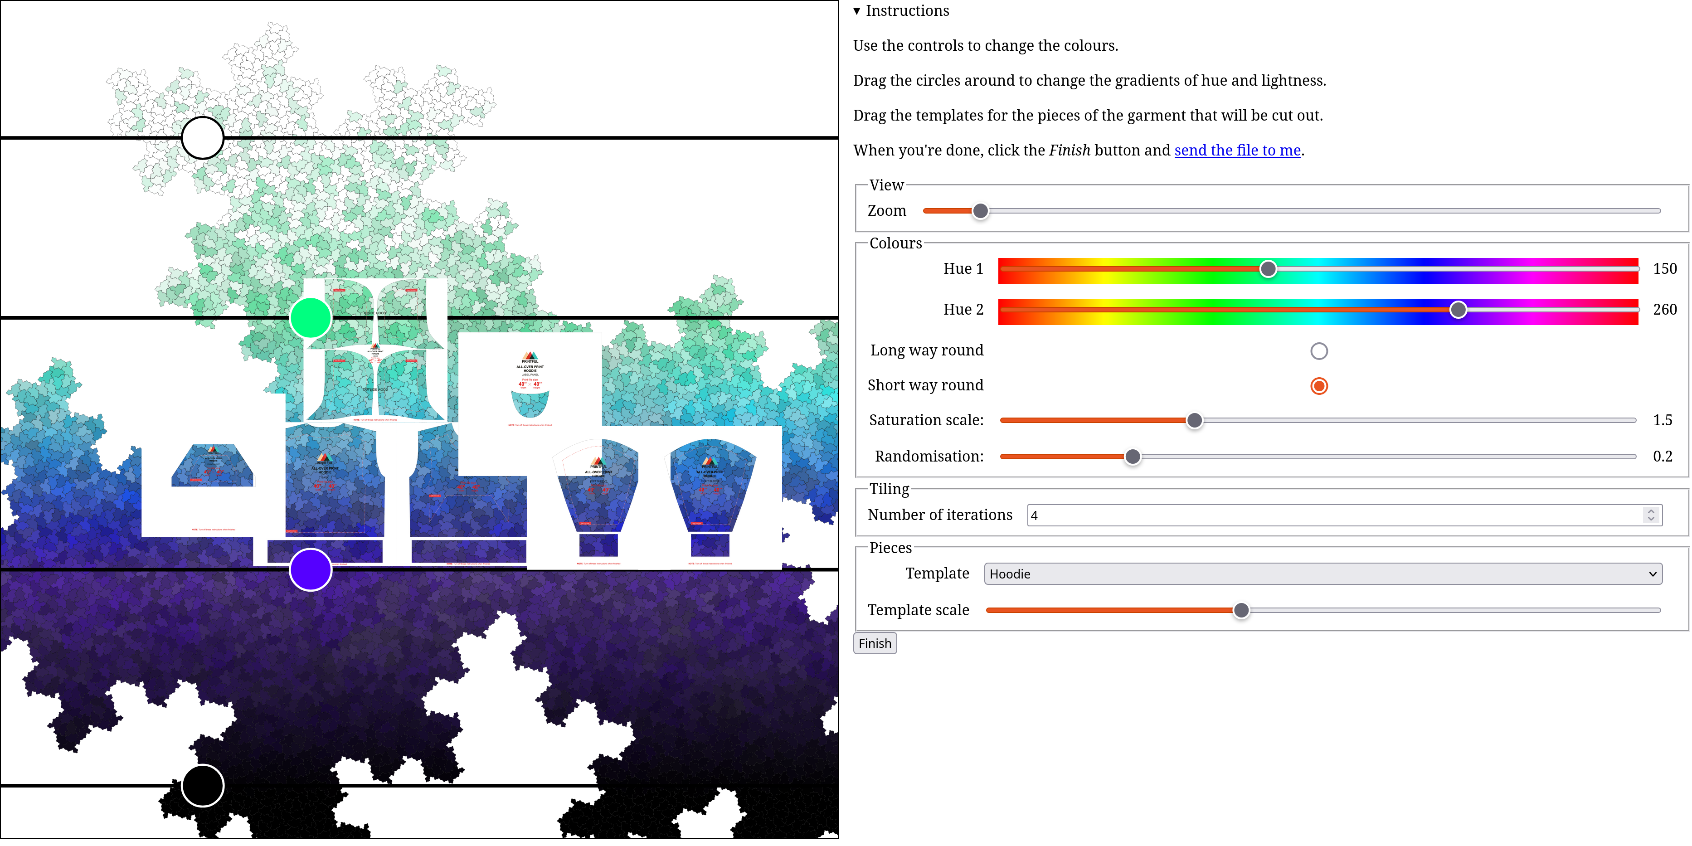The image size is (1692, 846).
Task: Click the Hue 1 colour slider handle
Action: coord(1268,269)
